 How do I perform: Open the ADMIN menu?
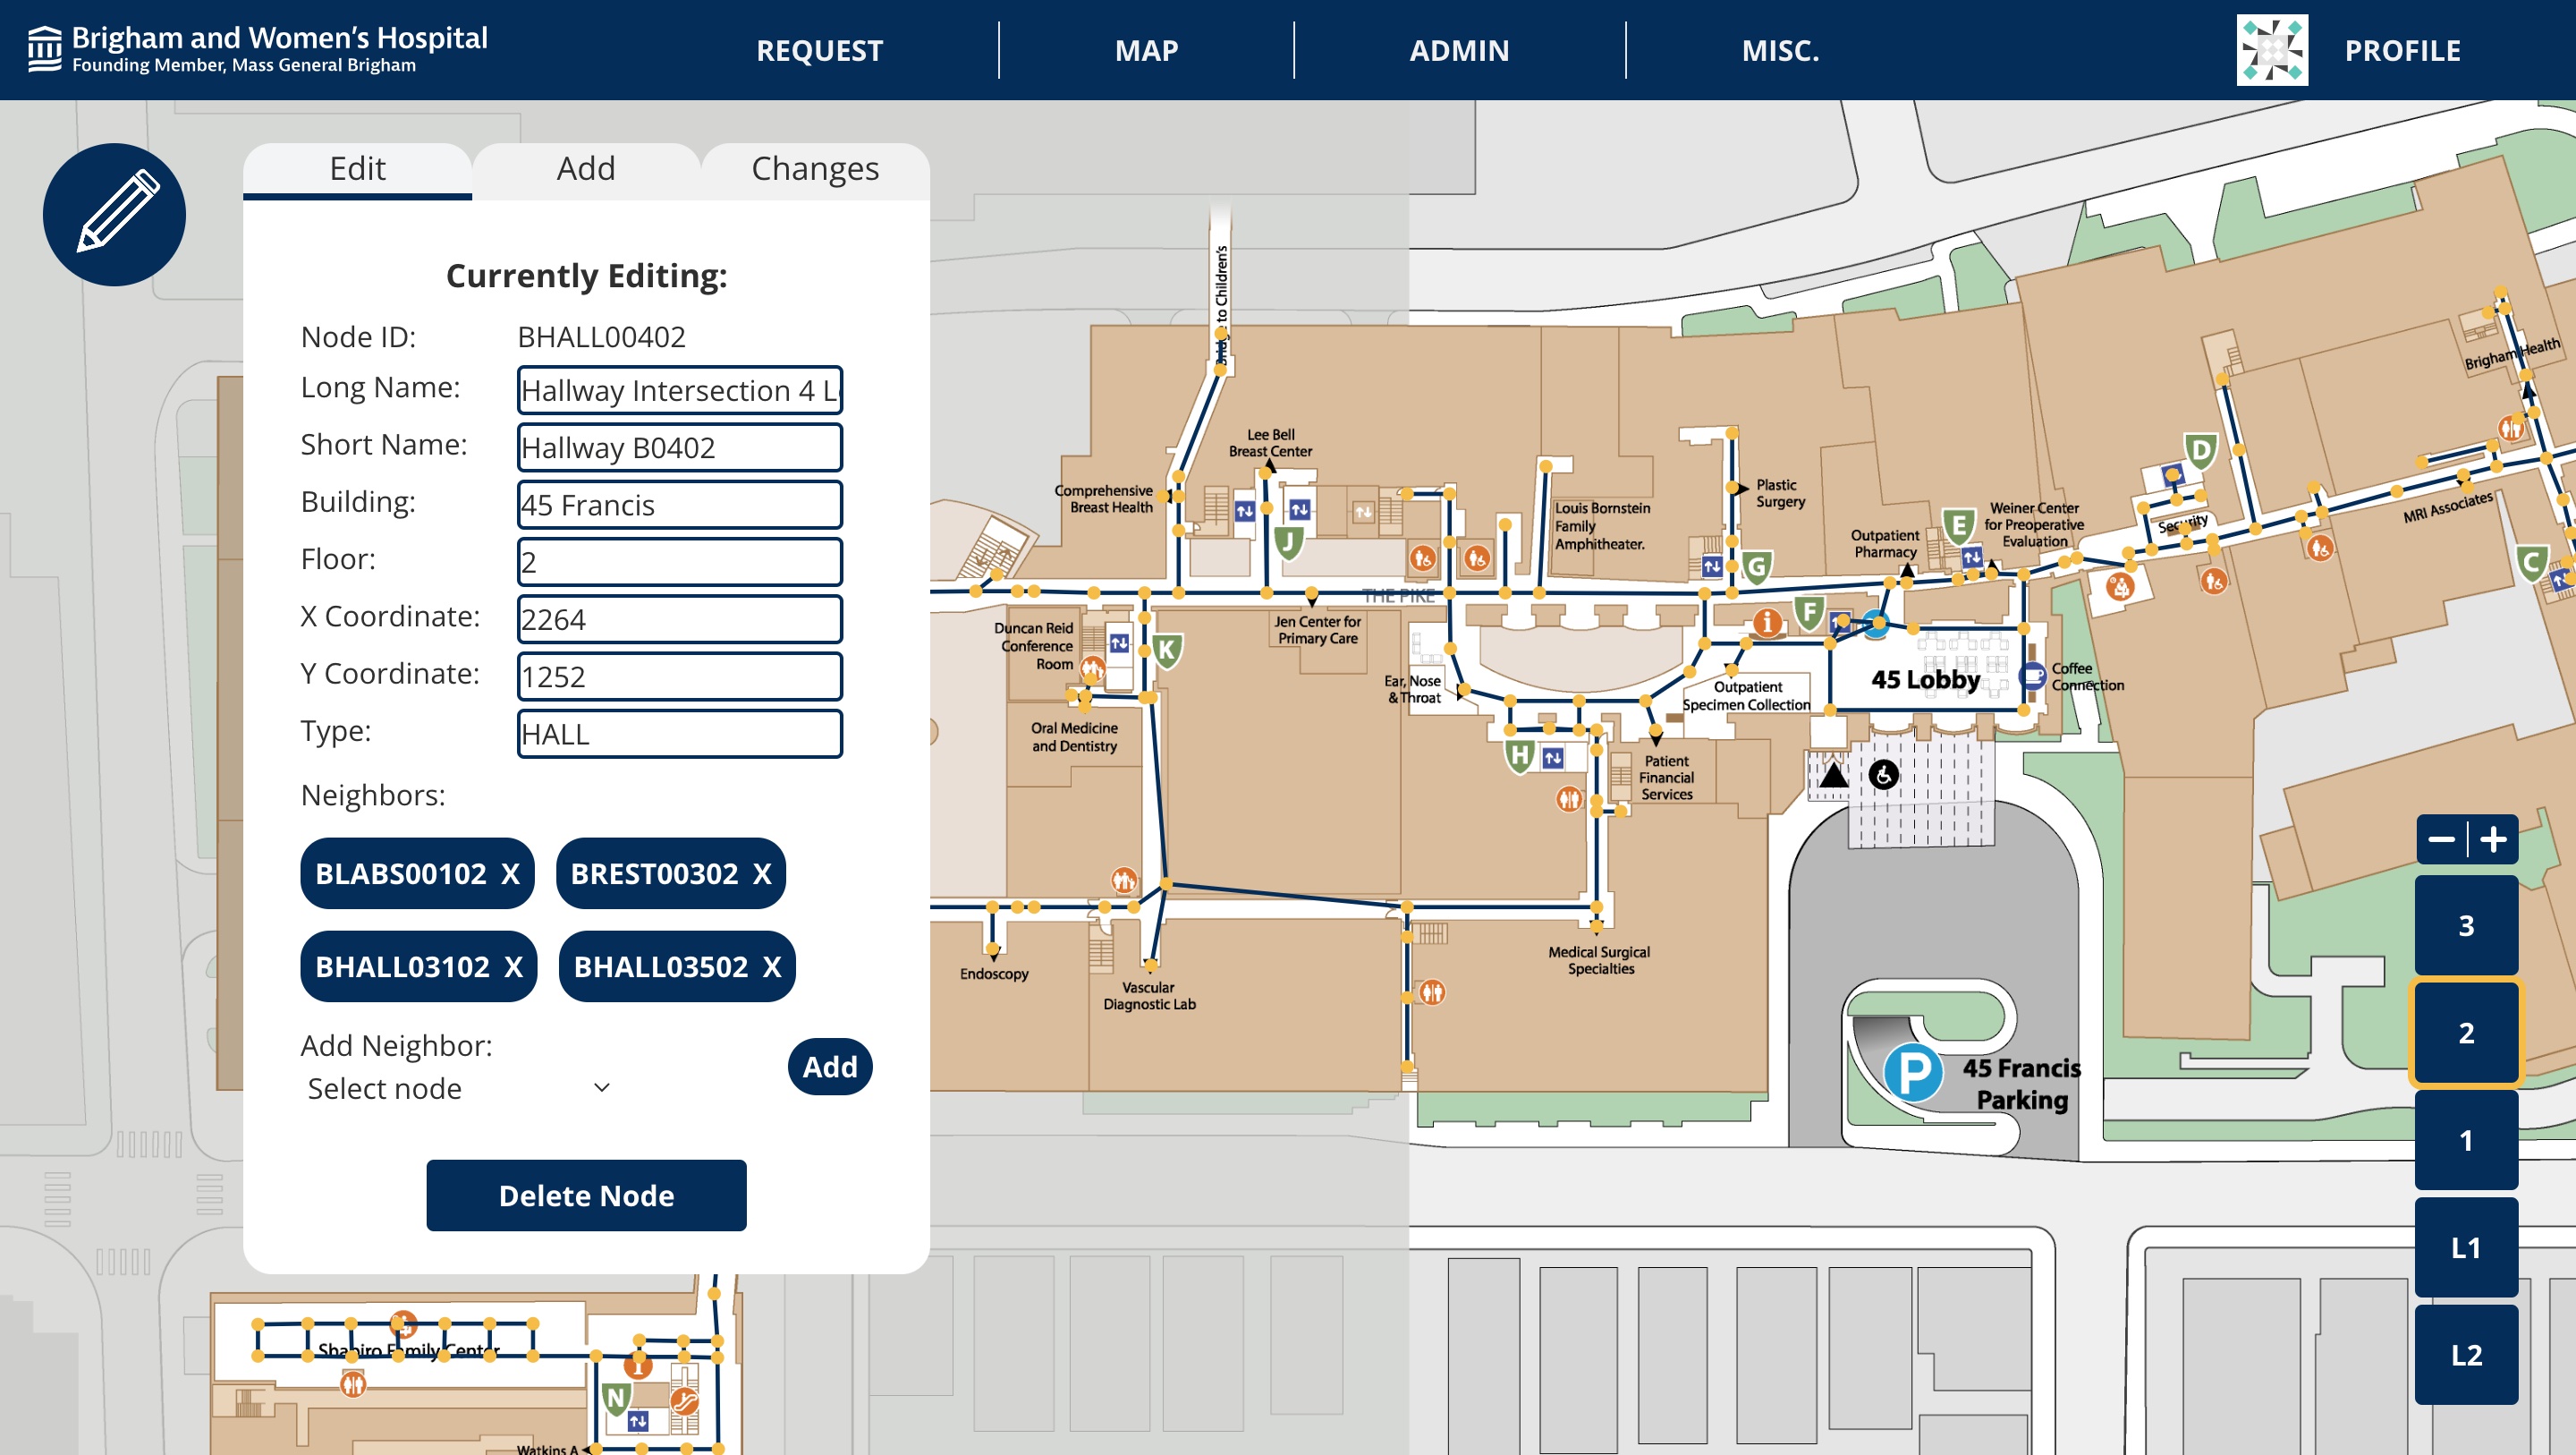point(1458,50)
